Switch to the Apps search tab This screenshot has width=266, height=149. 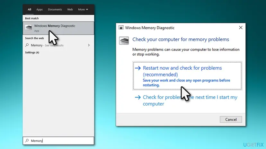point(40,10)
